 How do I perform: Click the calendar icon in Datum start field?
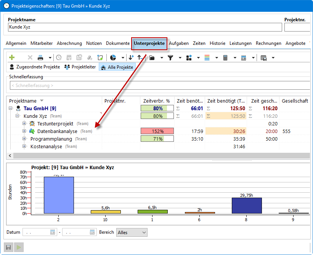click(53, 232)
